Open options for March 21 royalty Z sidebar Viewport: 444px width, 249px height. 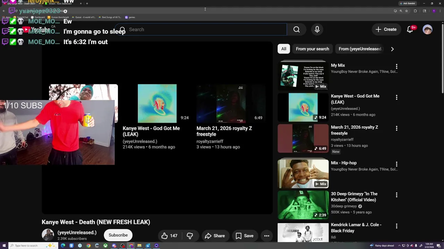396,128
